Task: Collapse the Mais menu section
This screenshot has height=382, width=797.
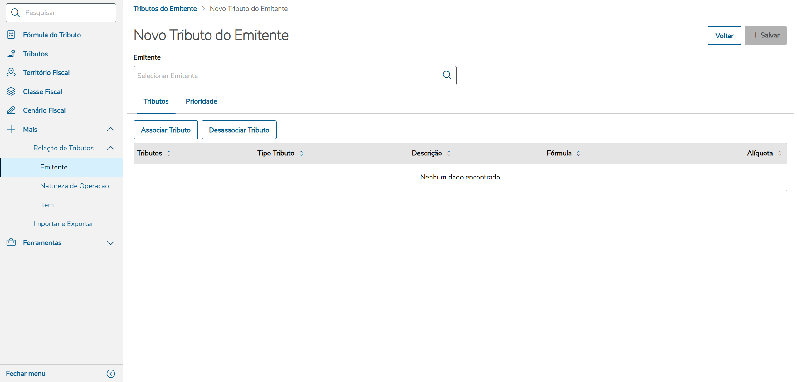Action: pyautogui.click(x=111, y=129)
